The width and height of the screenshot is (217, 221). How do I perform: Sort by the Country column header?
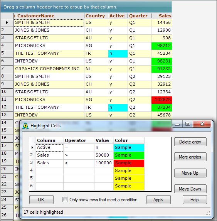(96, 16)
